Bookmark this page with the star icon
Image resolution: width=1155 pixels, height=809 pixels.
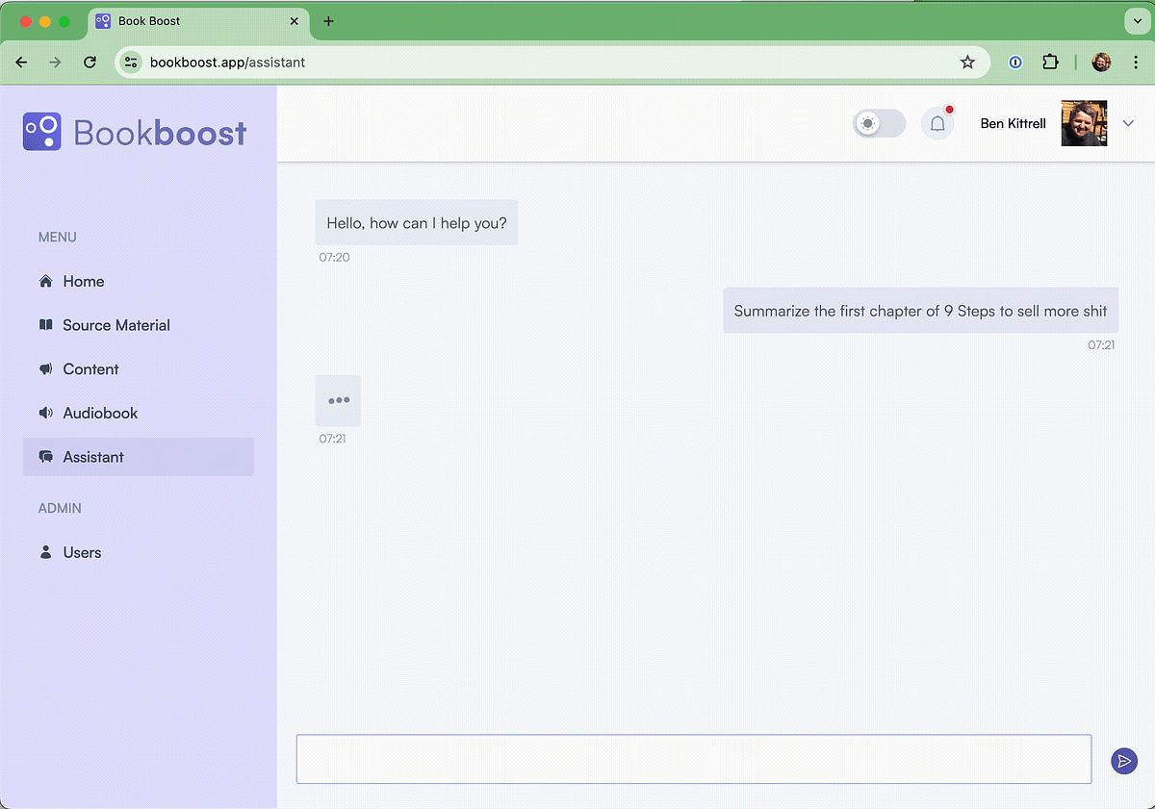[x=967, y=63]
